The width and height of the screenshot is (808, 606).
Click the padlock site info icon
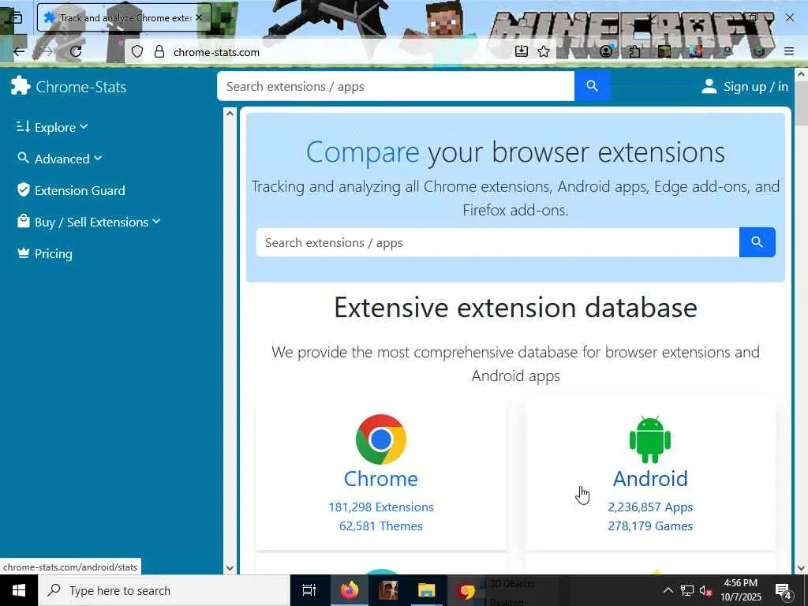[x=159, y=51]
